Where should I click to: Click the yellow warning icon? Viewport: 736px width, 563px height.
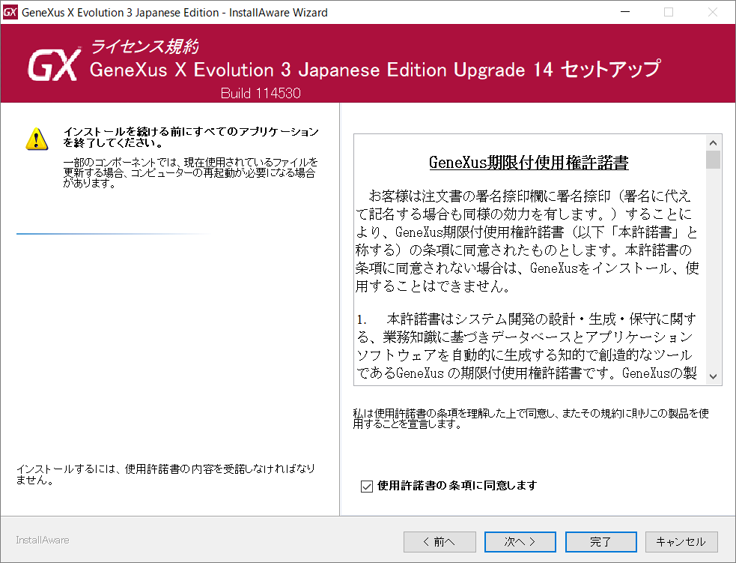click(x=37, y=139)
